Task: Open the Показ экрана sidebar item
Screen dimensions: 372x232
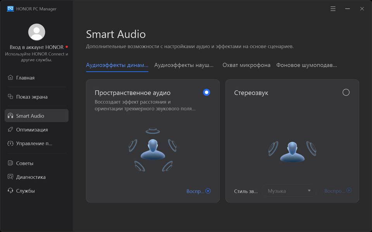Action: click(36, 97)
